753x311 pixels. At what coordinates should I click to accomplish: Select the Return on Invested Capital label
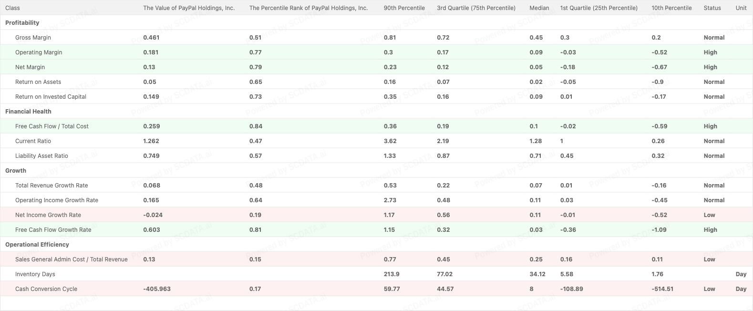(51, 97)
